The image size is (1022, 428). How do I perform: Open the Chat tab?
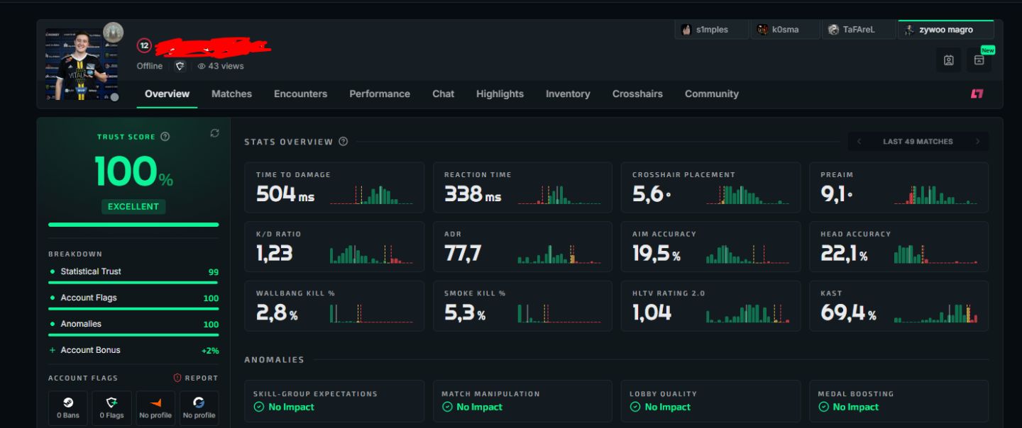point(443,94)
